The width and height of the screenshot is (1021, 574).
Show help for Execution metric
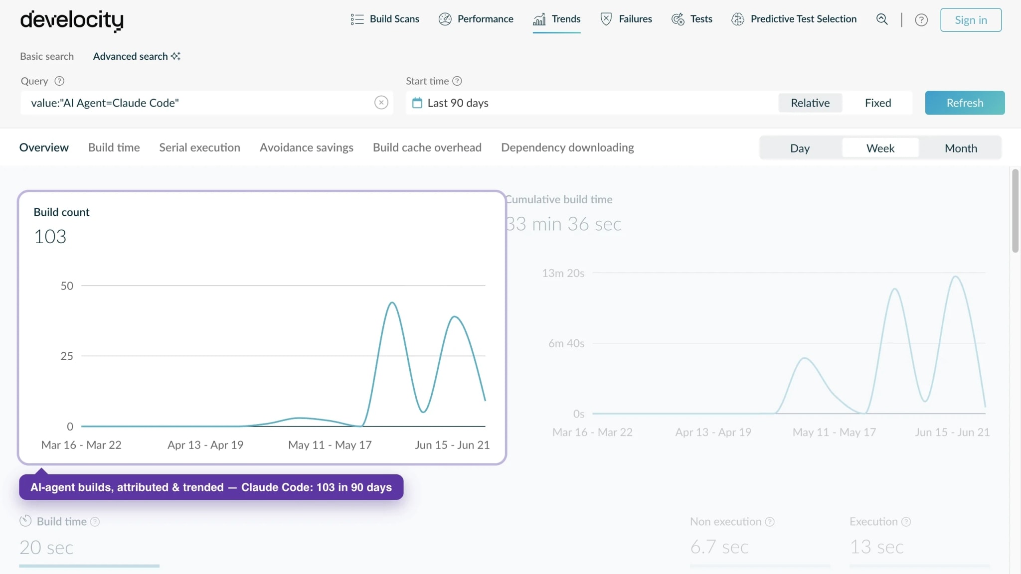click(x=906, y=522)
